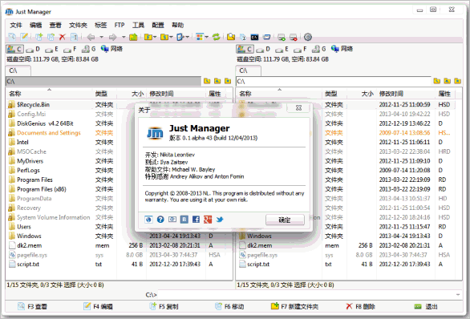Click 退出 exit button at bottom
This screenshot has width=470, height=319.
(426, 306)
